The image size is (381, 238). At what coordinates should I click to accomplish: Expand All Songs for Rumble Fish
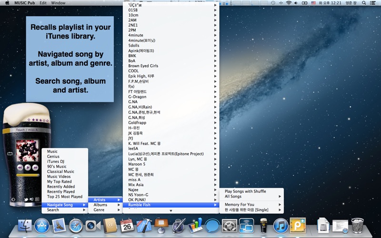[251, 196]
